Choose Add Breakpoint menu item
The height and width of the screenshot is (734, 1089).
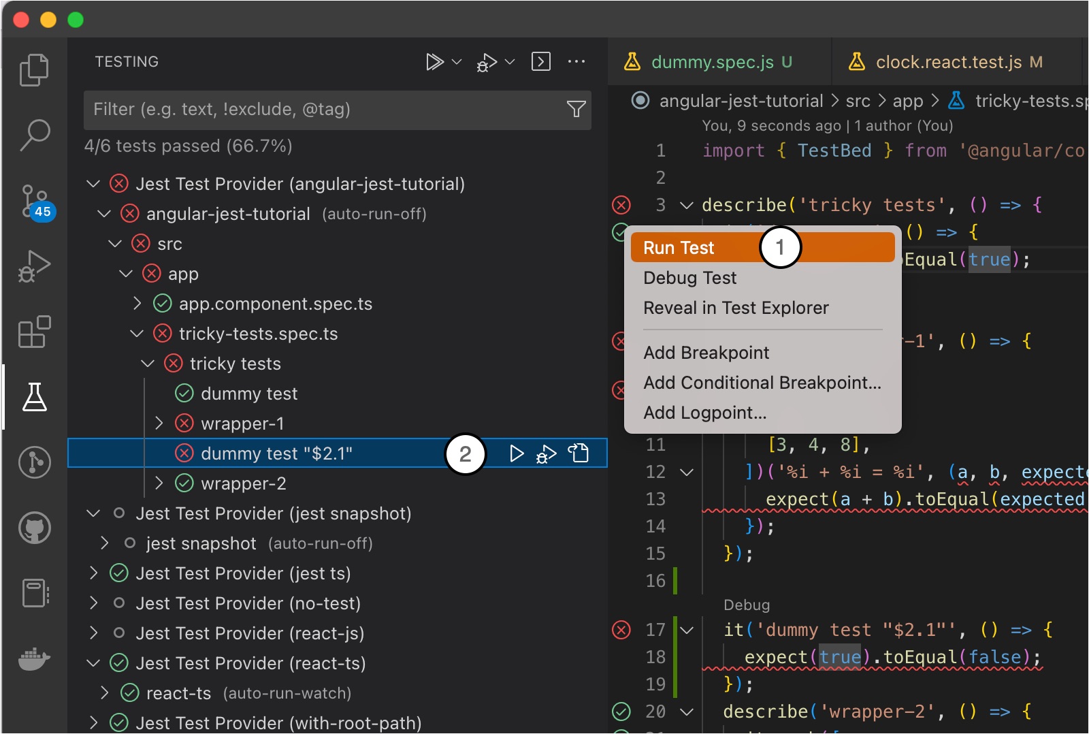(762, 353)
